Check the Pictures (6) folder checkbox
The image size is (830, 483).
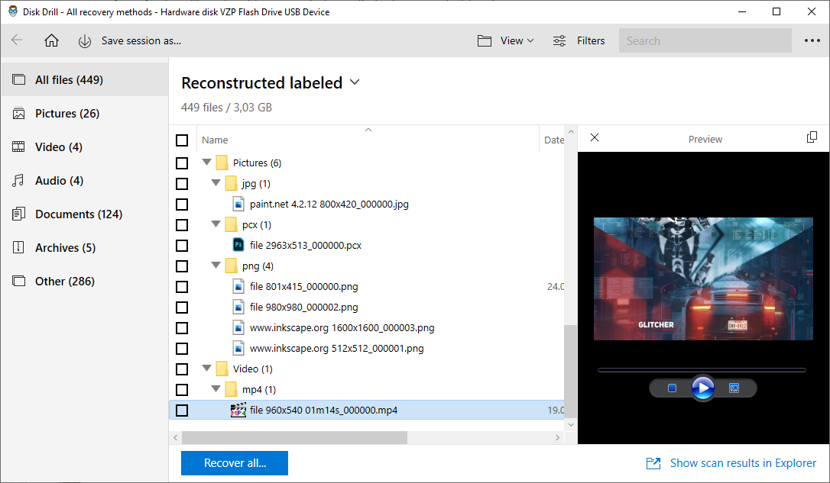182,163
